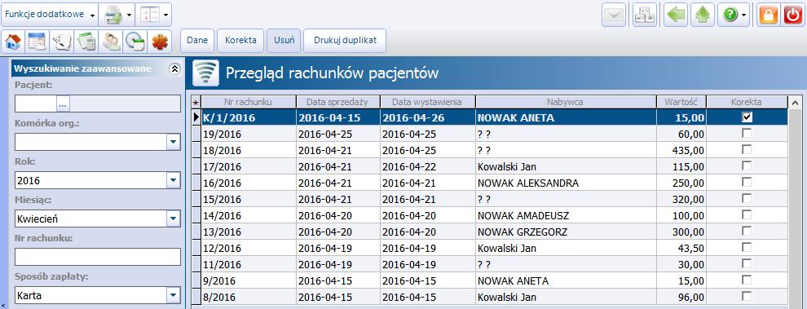Viewport: 807px width, 309px height.
Task: Tick Korekta checkbox for invoice 13/2016
Action: (x=747, y=232)
